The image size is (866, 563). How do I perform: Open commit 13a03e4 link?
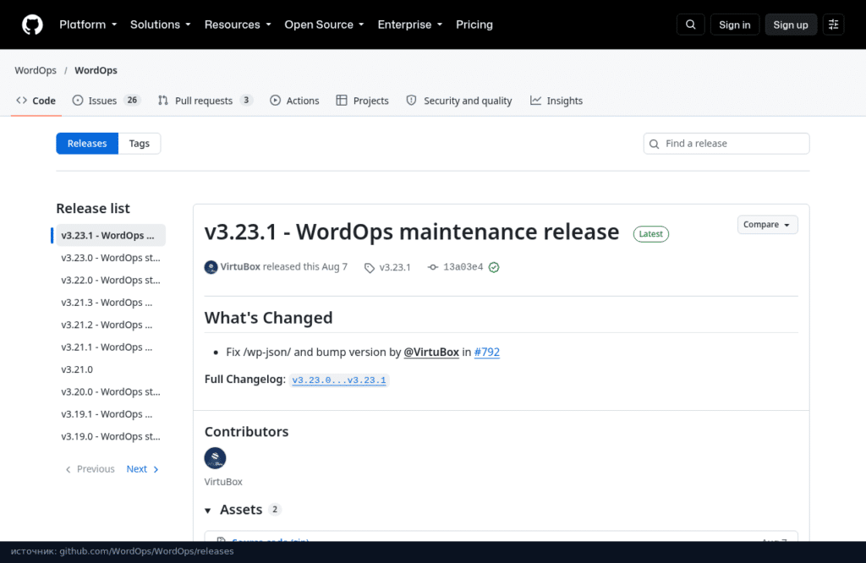pos(463,267)
